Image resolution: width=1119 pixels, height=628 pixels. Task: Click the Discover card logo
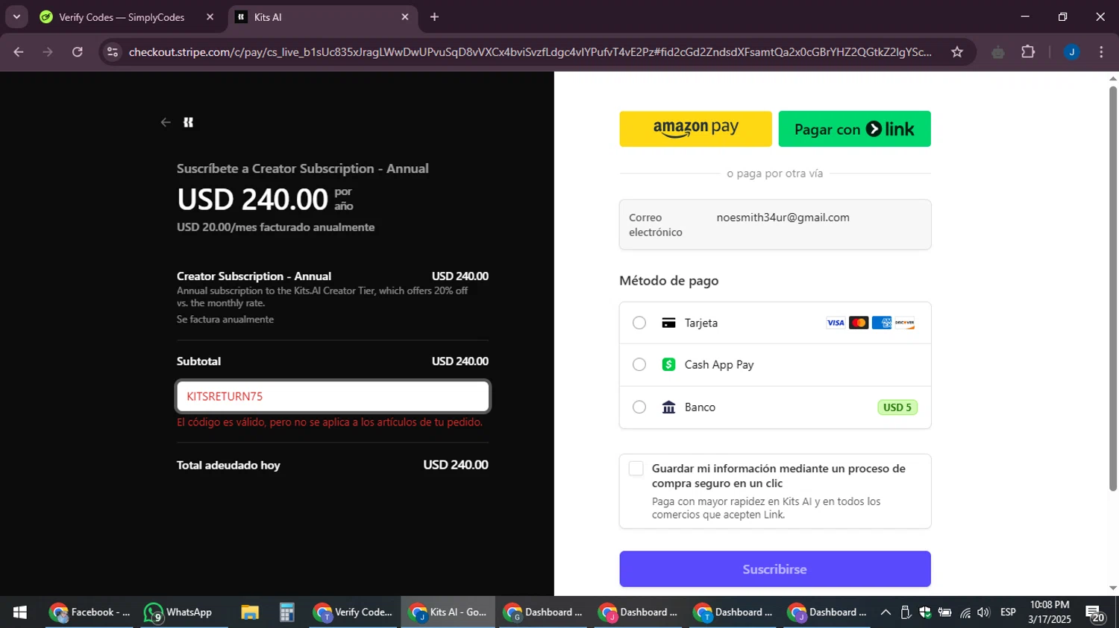click(905, 323)
